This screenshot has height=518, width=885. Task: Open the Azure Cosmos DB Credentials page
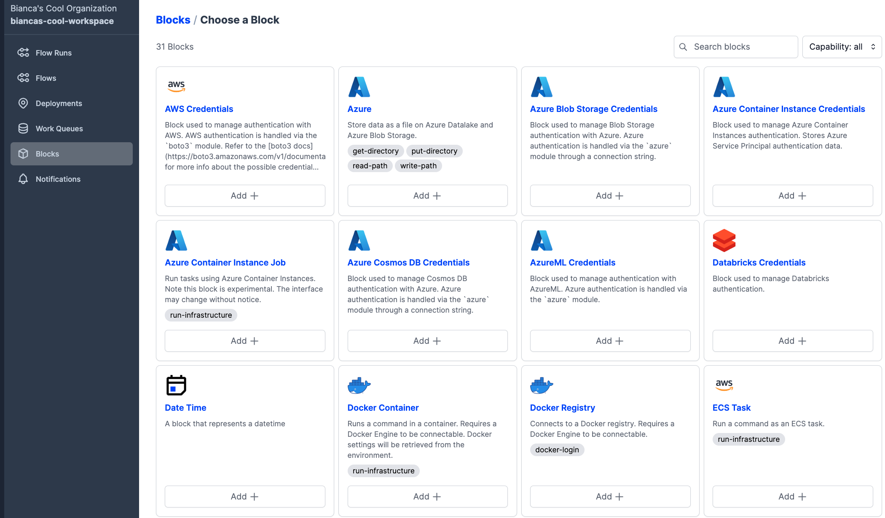[x=408, y=262]
